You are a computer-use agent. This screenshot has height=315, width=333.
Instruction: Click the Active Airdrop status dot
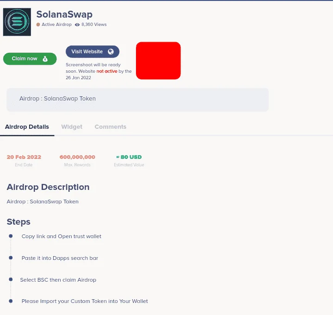tap(38, 25)
